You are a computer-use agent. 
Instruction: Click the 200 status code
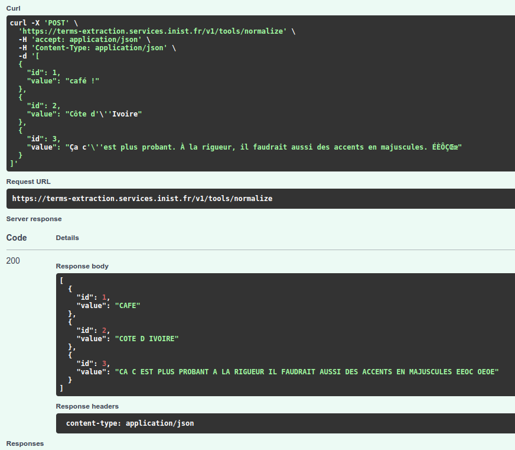[x=13, y=260]
